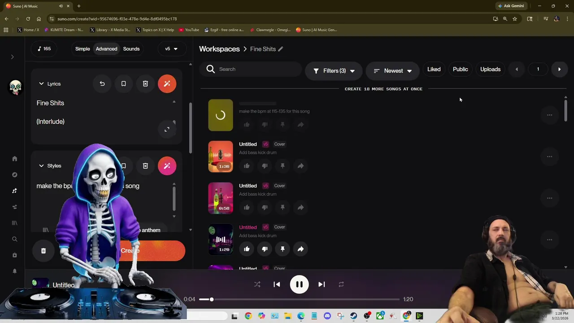Open Explore compass icon in sidebar
This screenshot has width=574, height=323.
(x=14, y=175)
